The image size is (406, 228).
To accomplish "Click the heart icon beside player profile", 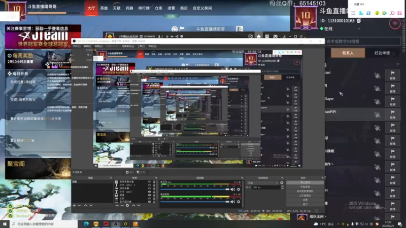I will (x=395, y=23).
